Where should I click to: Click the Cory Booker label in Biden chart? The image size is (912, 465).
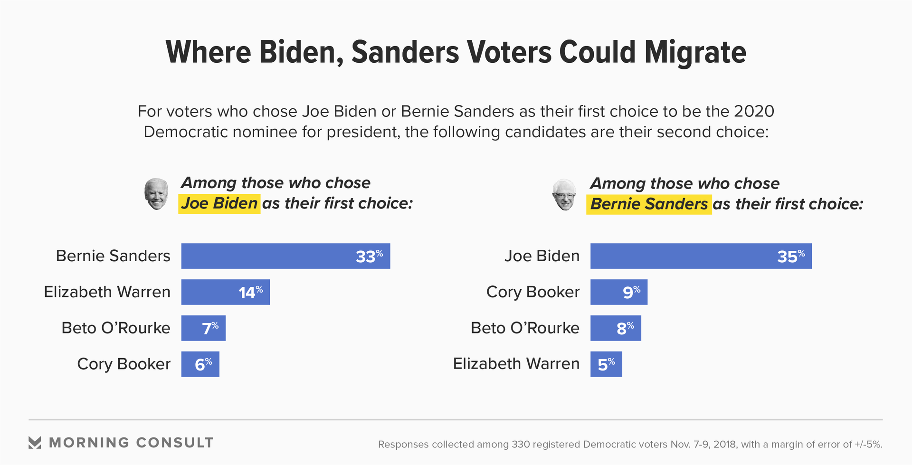(x=123, y=364)
